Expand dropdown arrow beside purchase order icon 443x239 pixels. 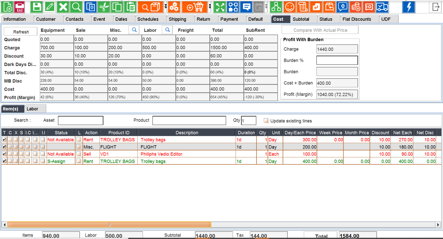[x=210, y=7]
